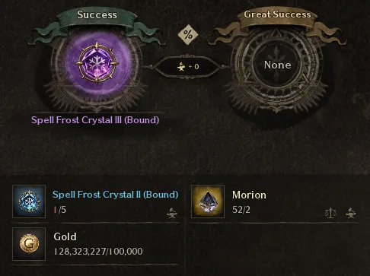Click the empty Great Success None slot
Screen dimensions: 370x276
277,65
